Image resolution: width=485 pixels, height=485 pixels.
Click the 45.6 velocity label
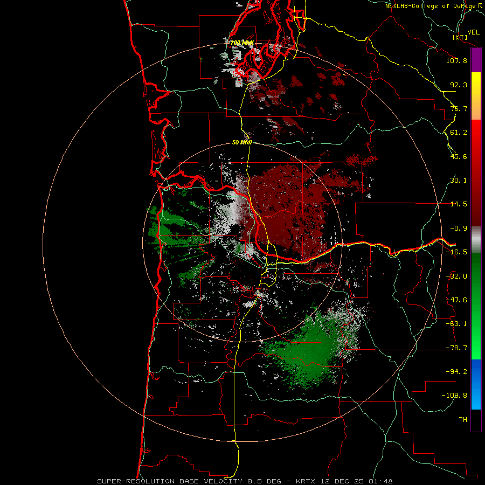click(459, 156)
